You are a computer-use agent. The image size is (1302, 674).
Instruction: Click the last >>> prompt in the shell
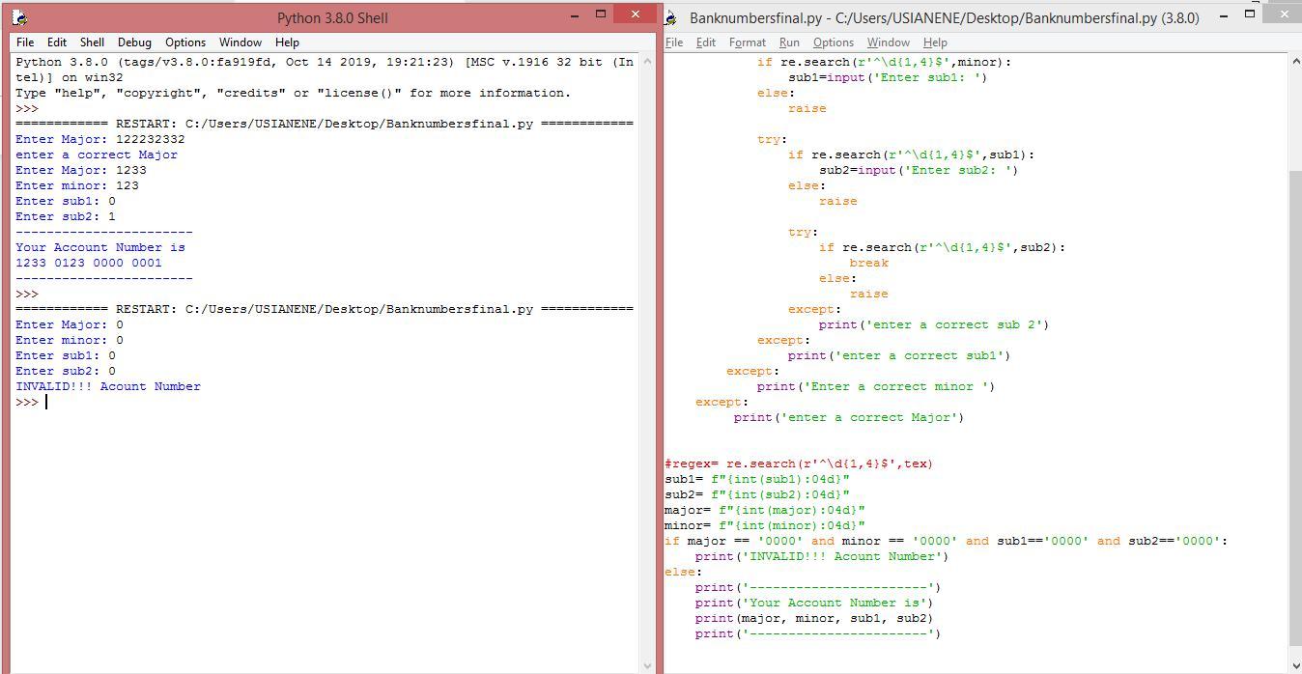(x=27, y=402)
